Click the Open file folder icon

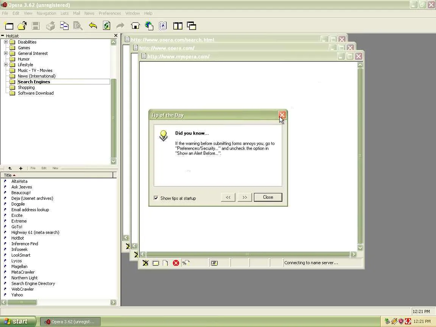(x=22, y=26)
